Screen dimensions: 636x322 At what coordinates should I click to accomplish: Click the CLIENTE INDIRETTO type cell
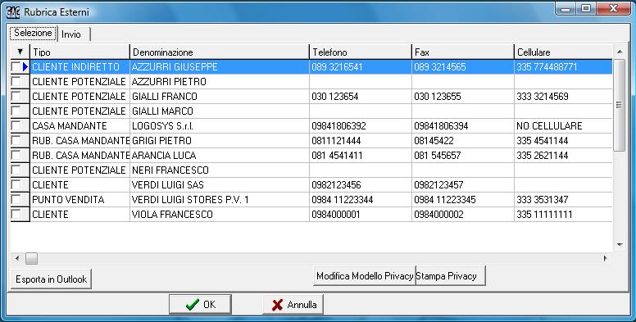tap(79, 66)
